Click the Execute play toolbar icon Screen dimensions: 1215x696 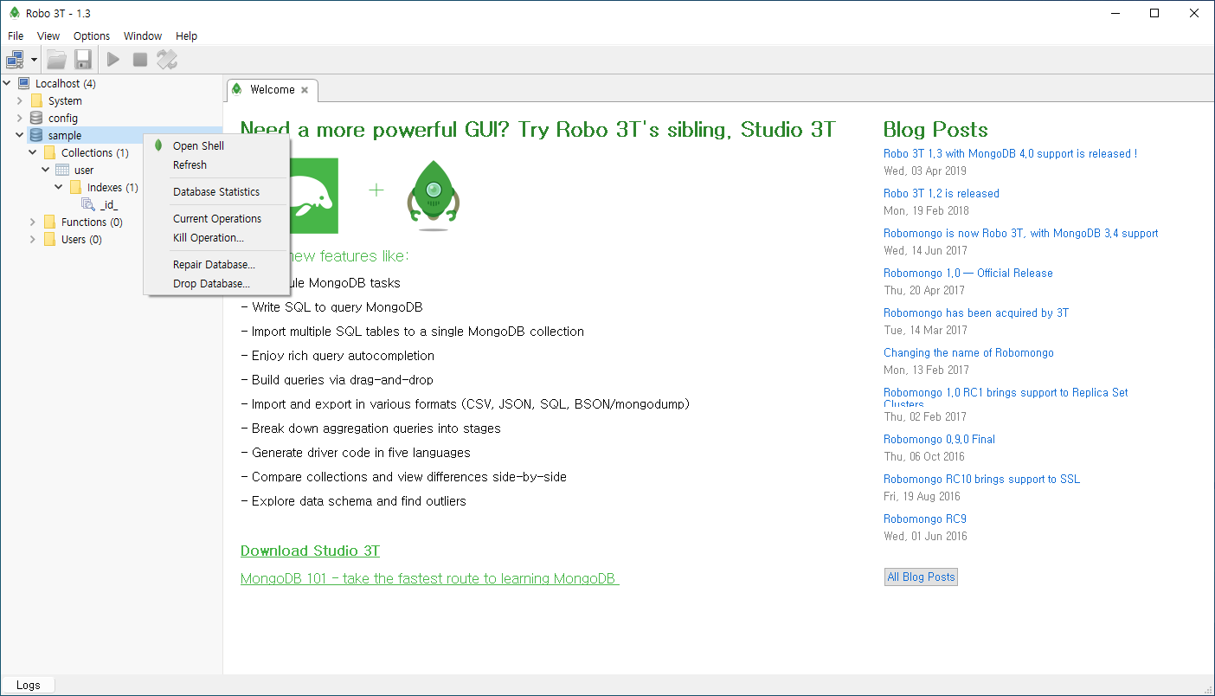113,60
